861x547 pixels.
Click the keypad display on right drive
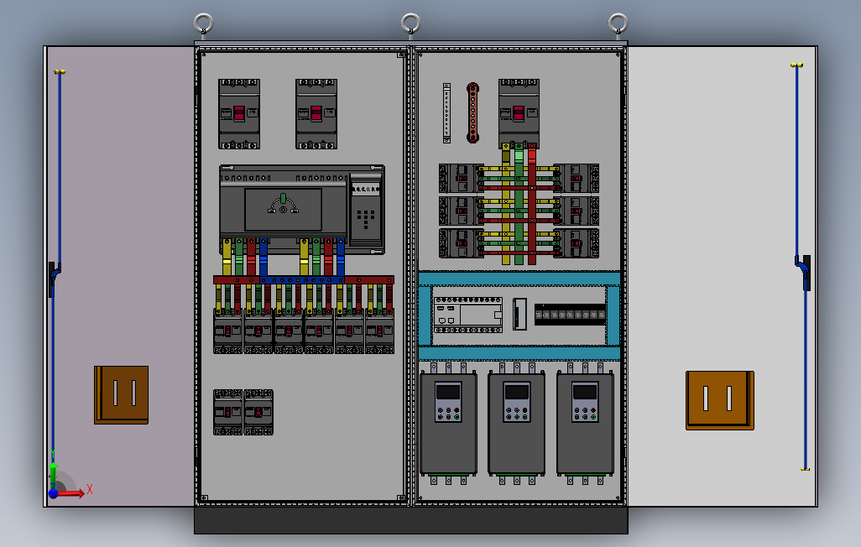click(585, 392)
